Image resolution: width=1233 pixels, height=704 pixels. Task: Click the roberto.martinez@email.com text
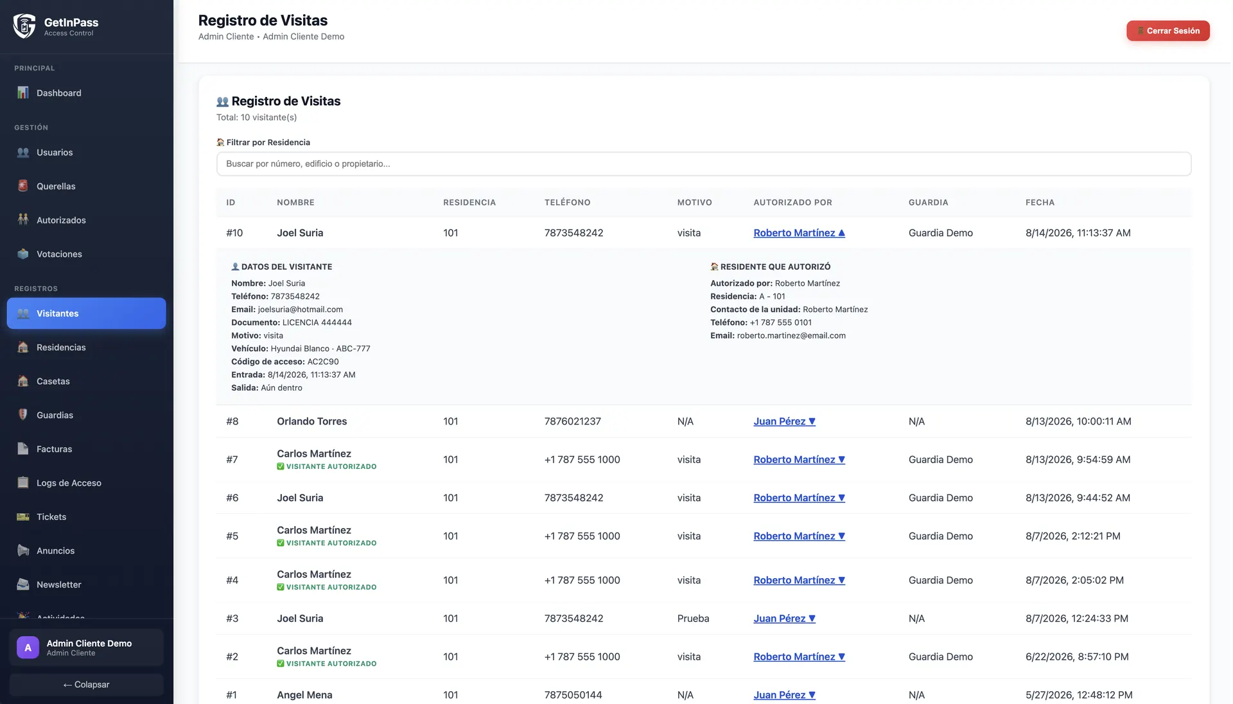tap(791, 335)
